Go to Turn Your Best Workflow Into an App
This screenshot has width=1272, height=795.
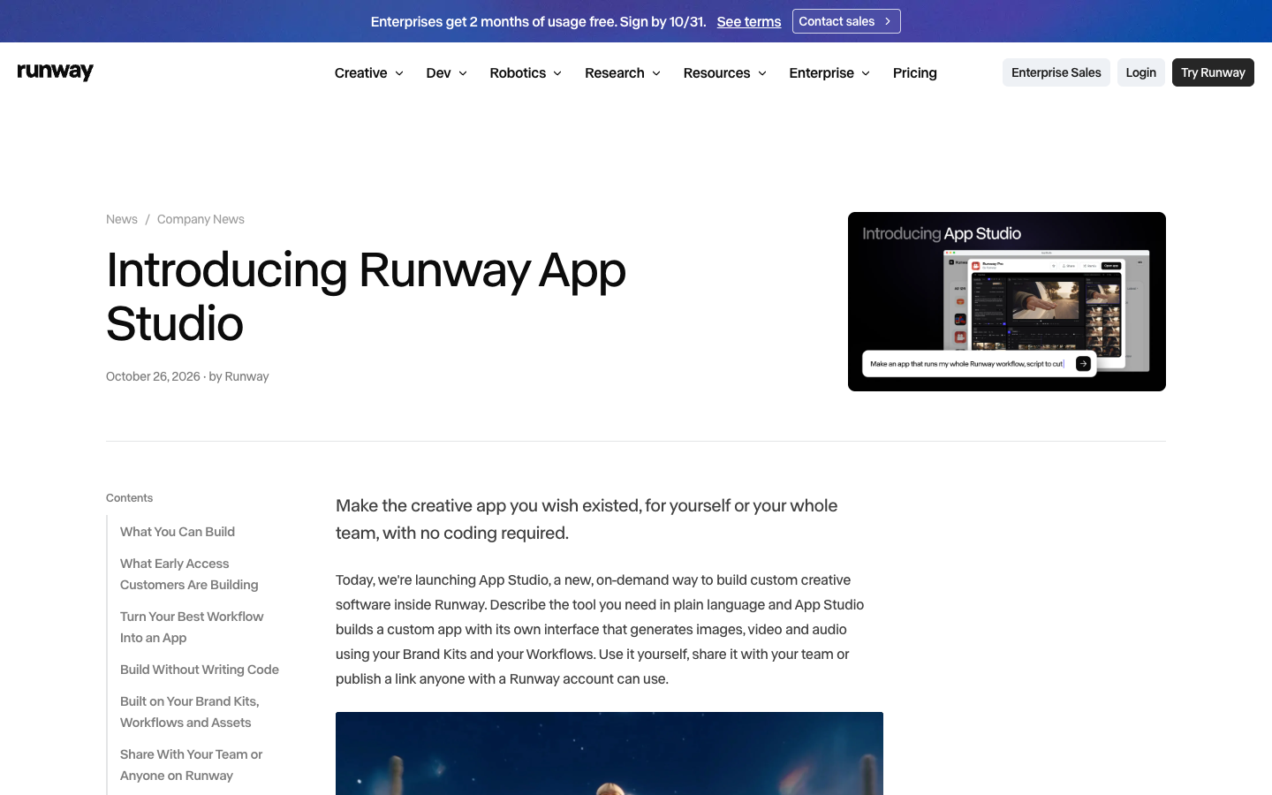[x=192, y=627]
